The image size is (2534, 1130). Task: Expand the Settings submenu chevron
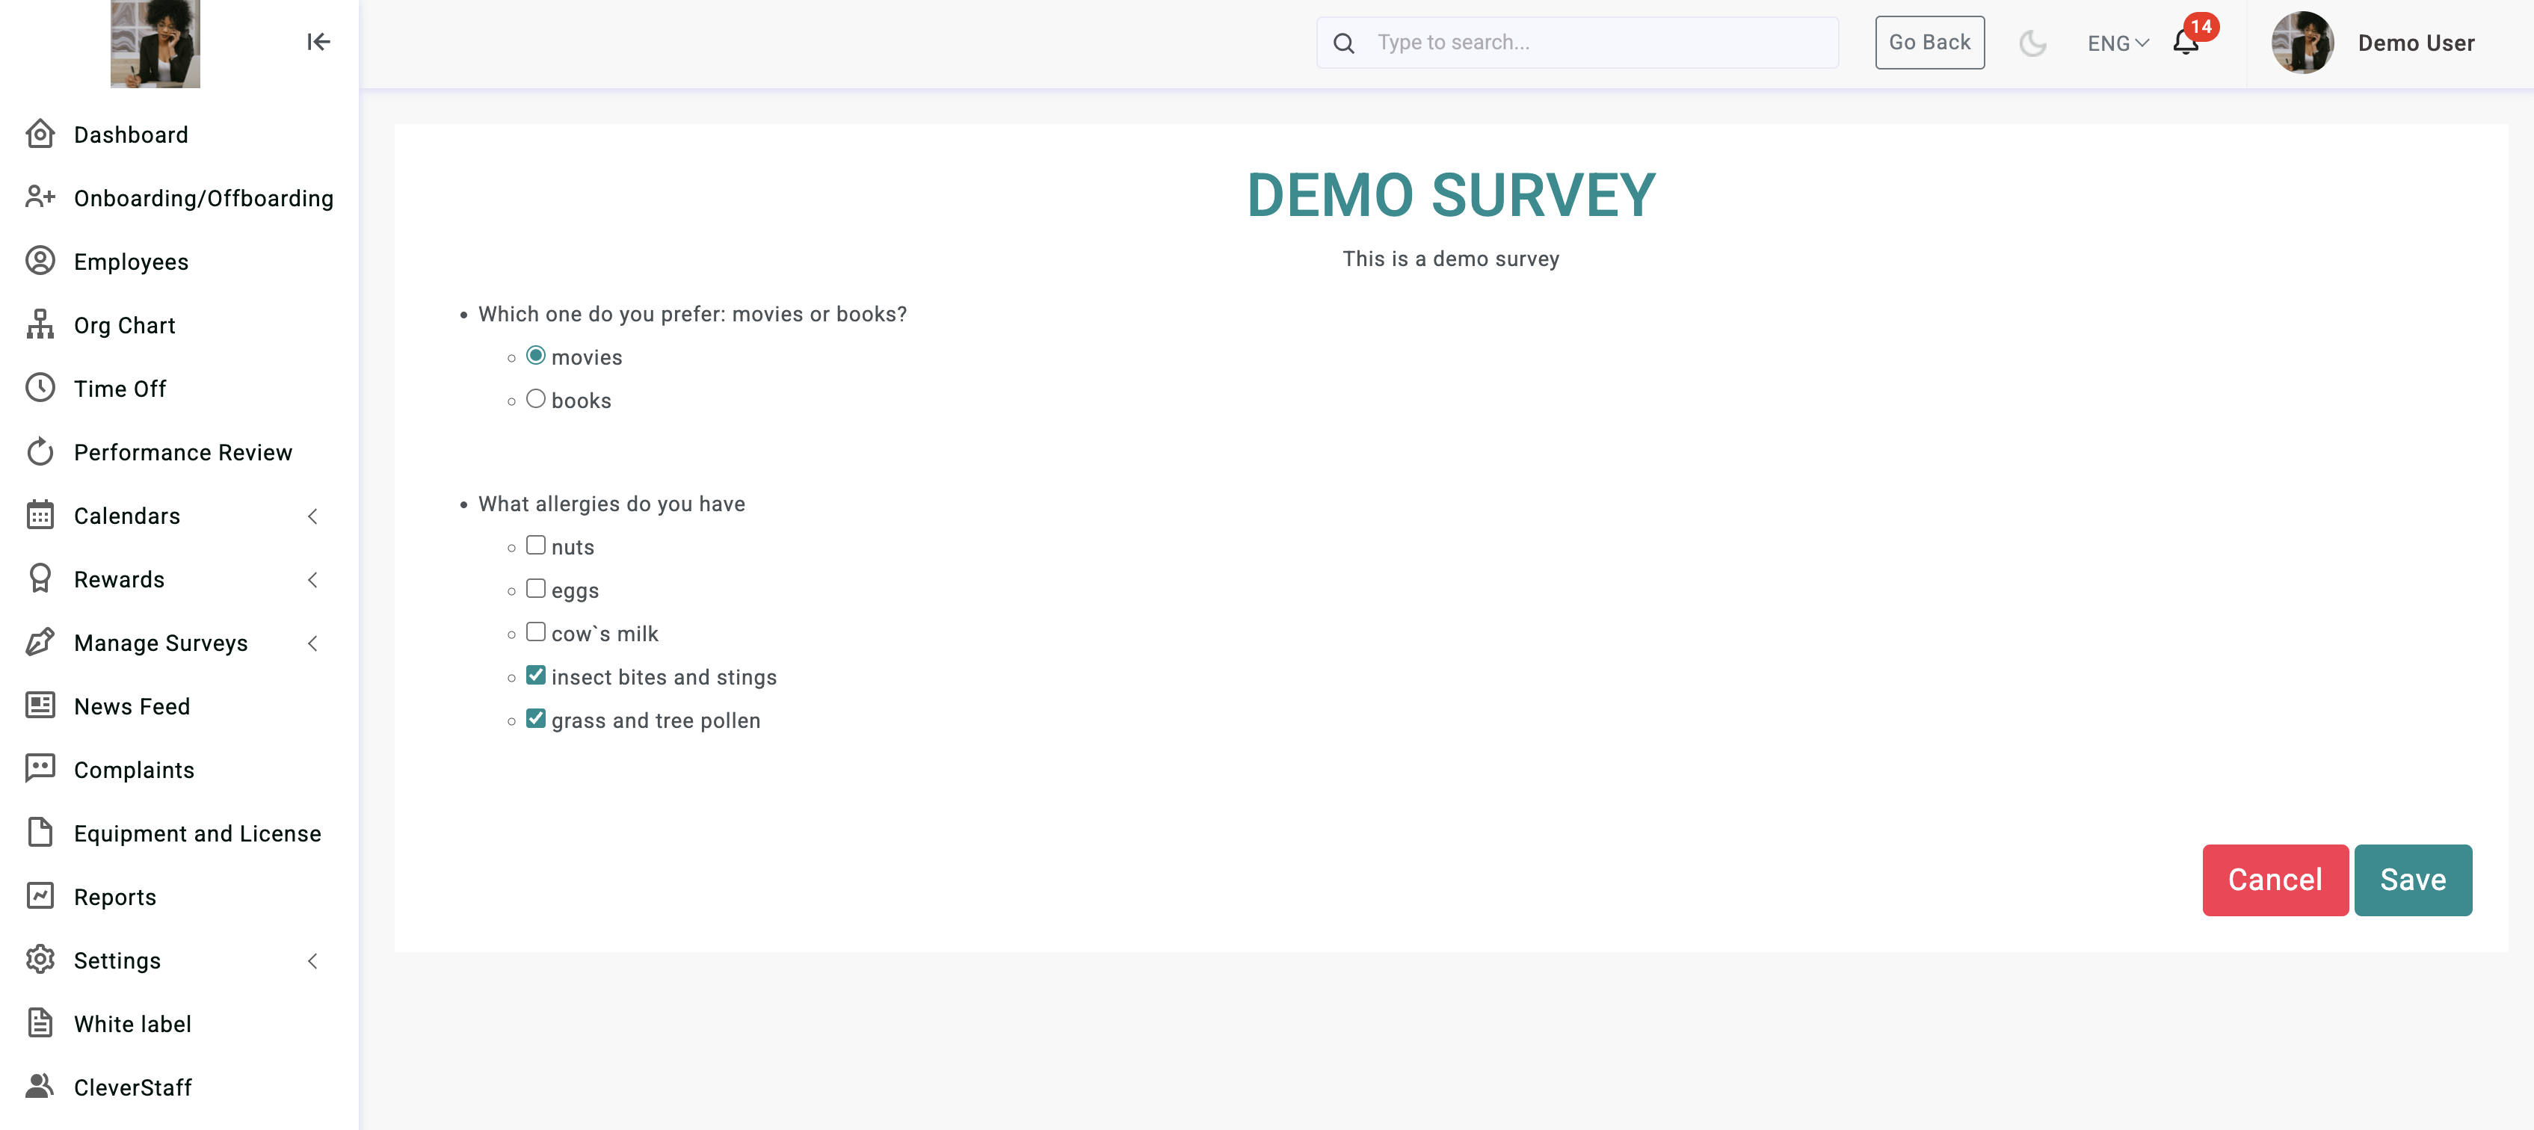tap(312, 961)
